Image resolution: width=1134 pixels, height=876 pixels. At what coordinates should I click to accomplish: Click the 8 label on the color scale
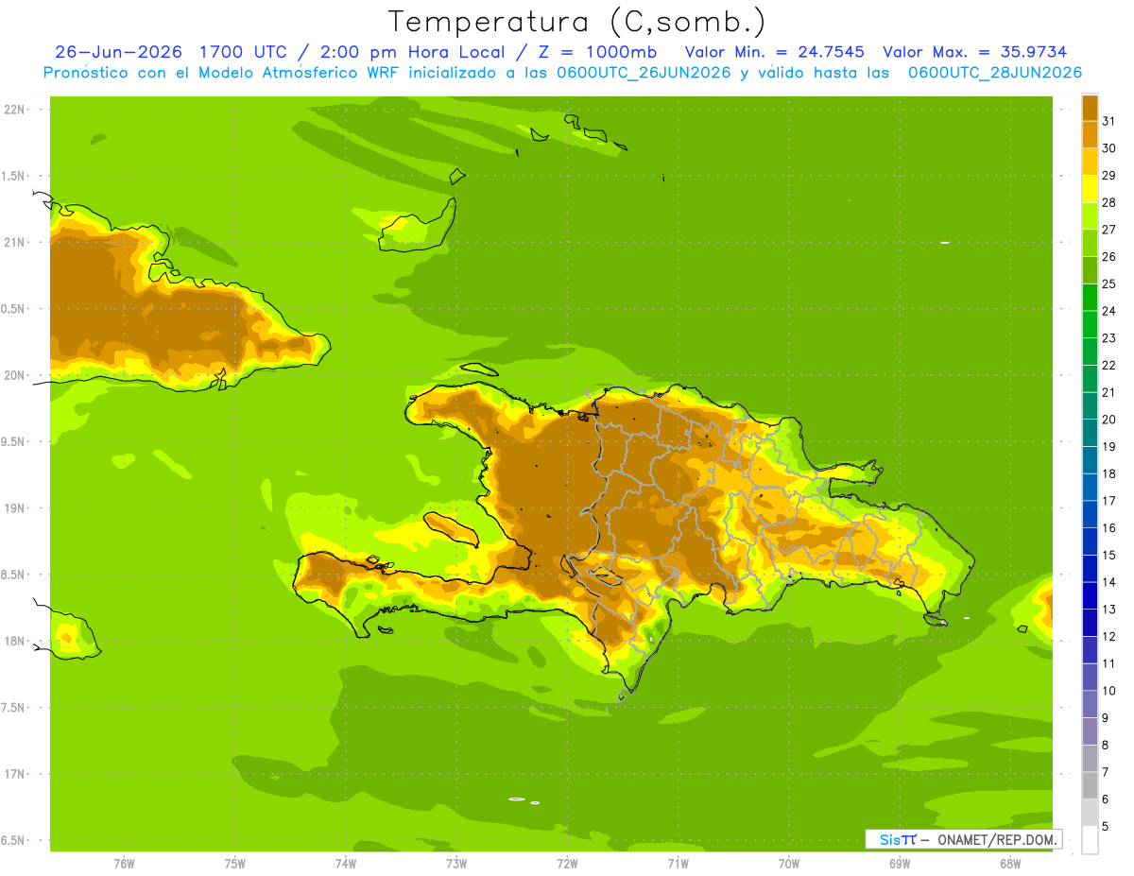click(x=1106, y=745)
